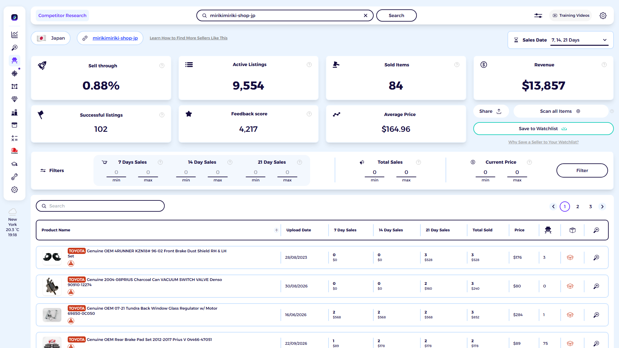This screenshot has height=348, width=619.
Task: Open the wrench tools sidebar icon
Action: click(x=14, y=177)
